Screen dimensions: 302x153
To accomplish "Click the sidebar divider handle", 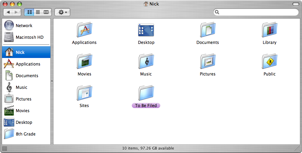I will (x=52, y=82).
